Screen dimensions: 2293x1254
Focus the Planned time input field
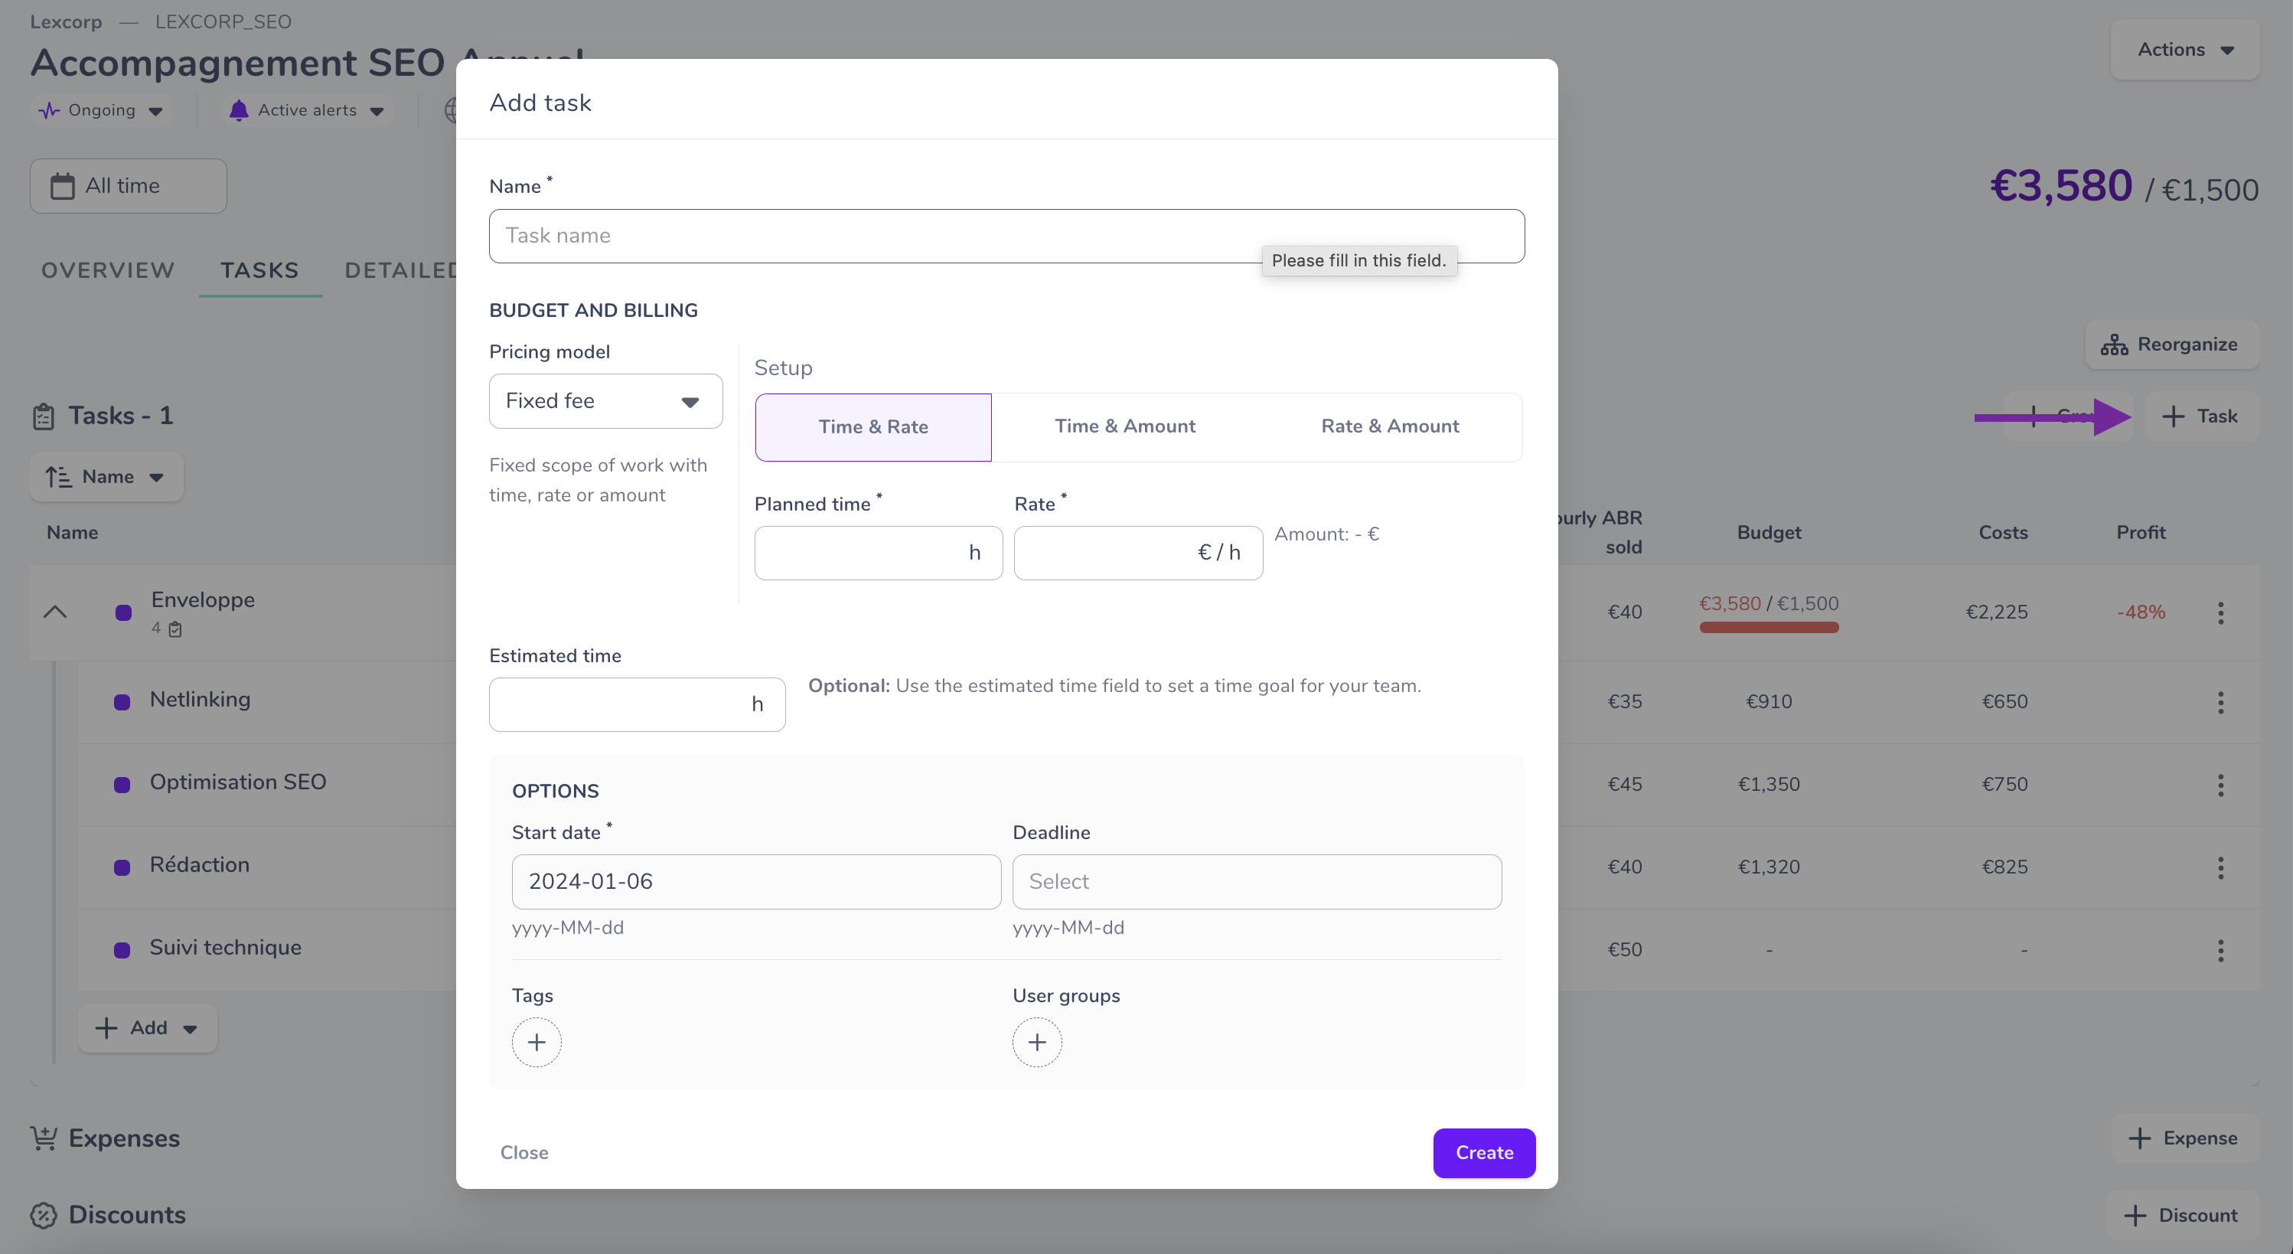(x=879, y=553)
